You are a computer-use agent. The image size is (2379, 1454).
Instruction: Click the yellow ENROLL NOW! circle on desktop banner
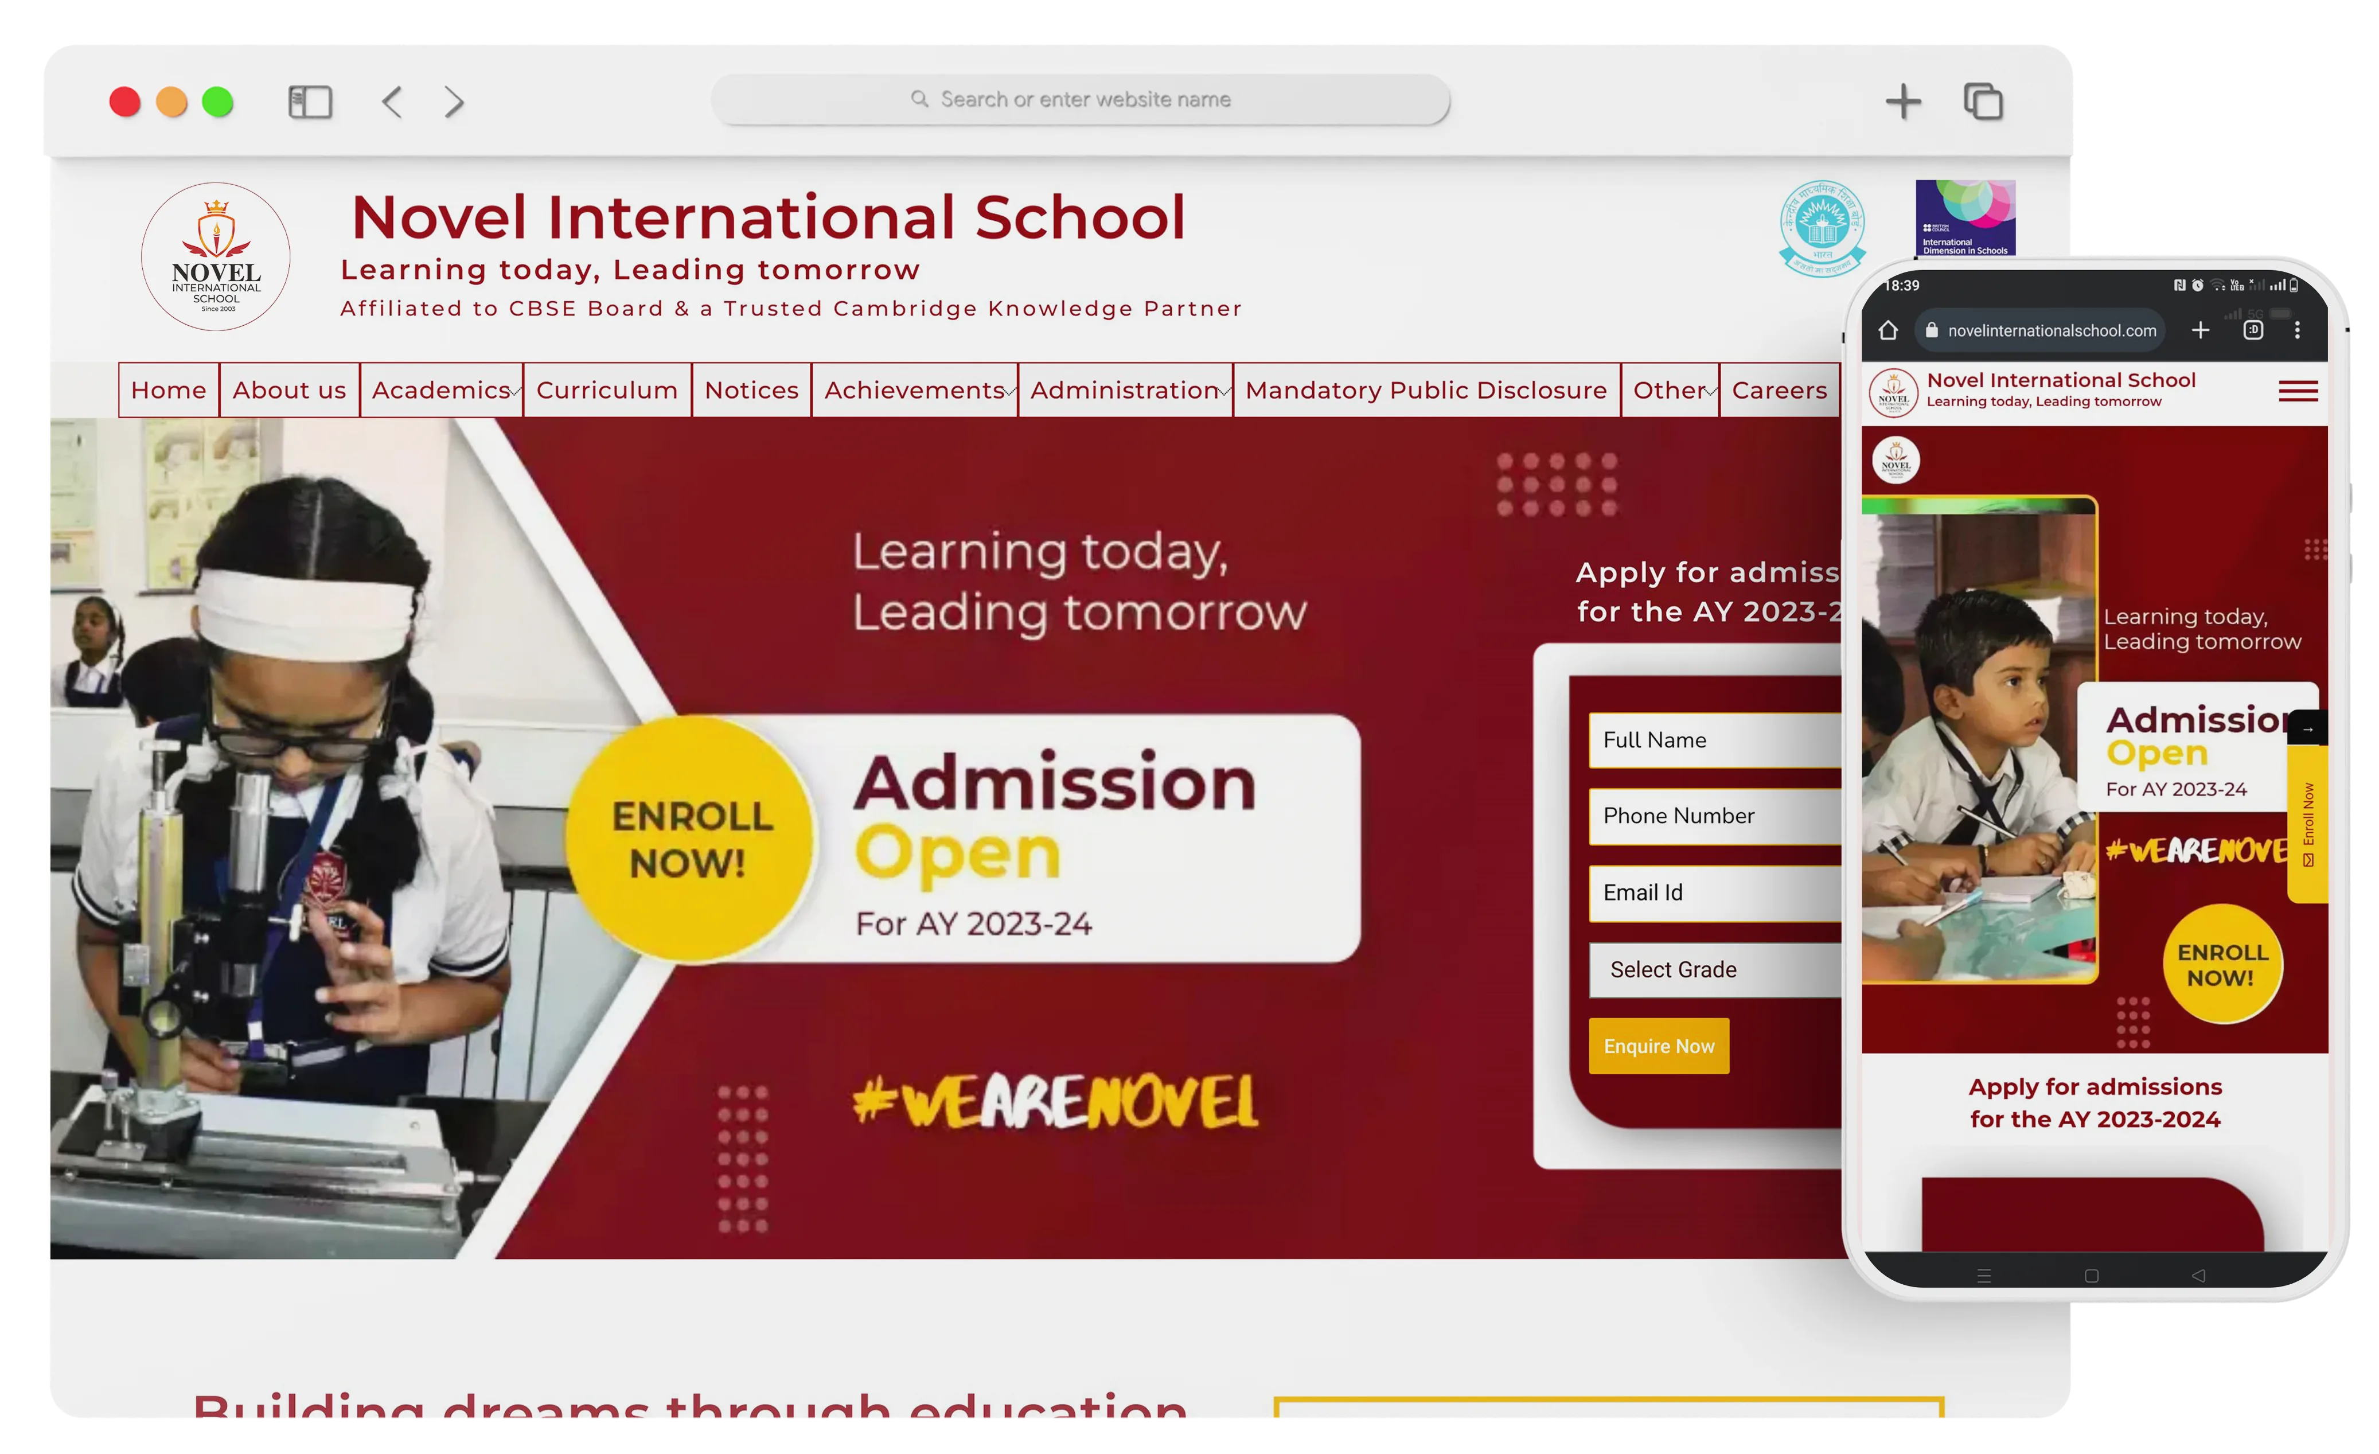point(691,839)
